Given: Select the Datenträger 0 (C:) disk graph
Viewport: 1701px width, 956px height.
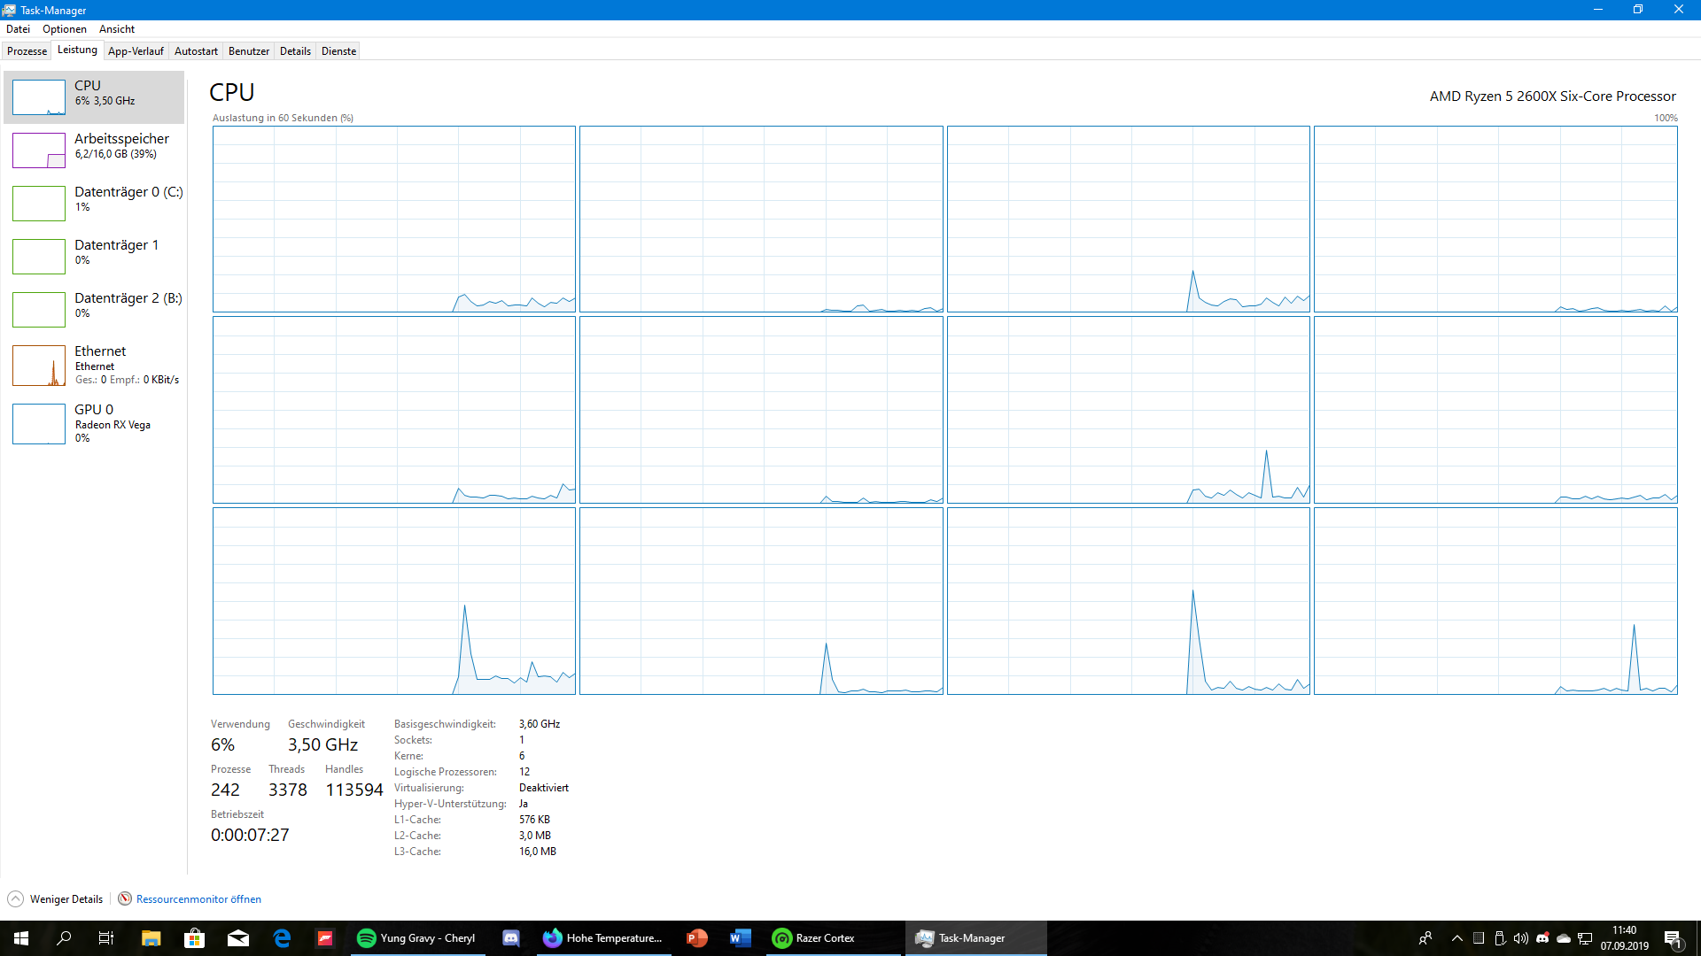Looking at the screenshot, I should [39, 204].
